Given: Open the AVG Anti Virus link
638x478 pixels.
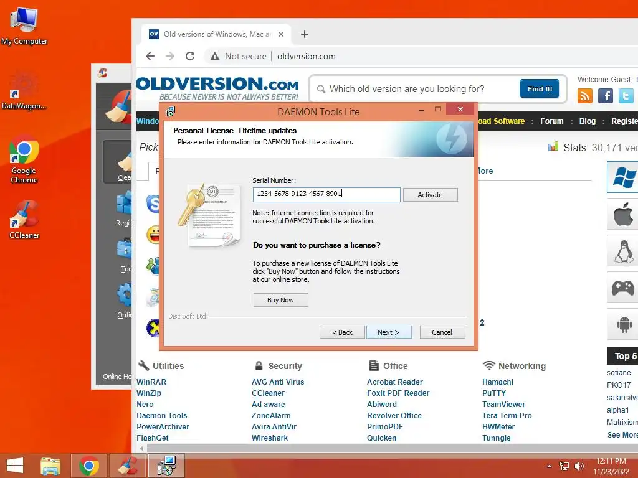Looking at the screenshot, I should (278, 382).
